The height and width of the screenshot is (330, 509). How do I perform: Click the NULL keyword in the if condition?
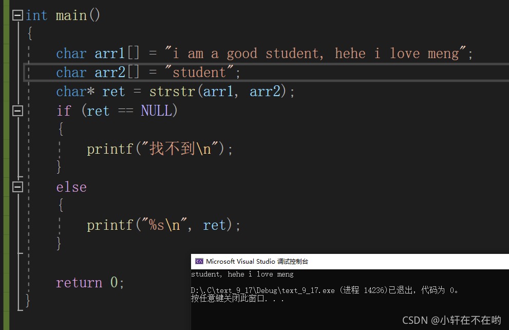point(157,110)
